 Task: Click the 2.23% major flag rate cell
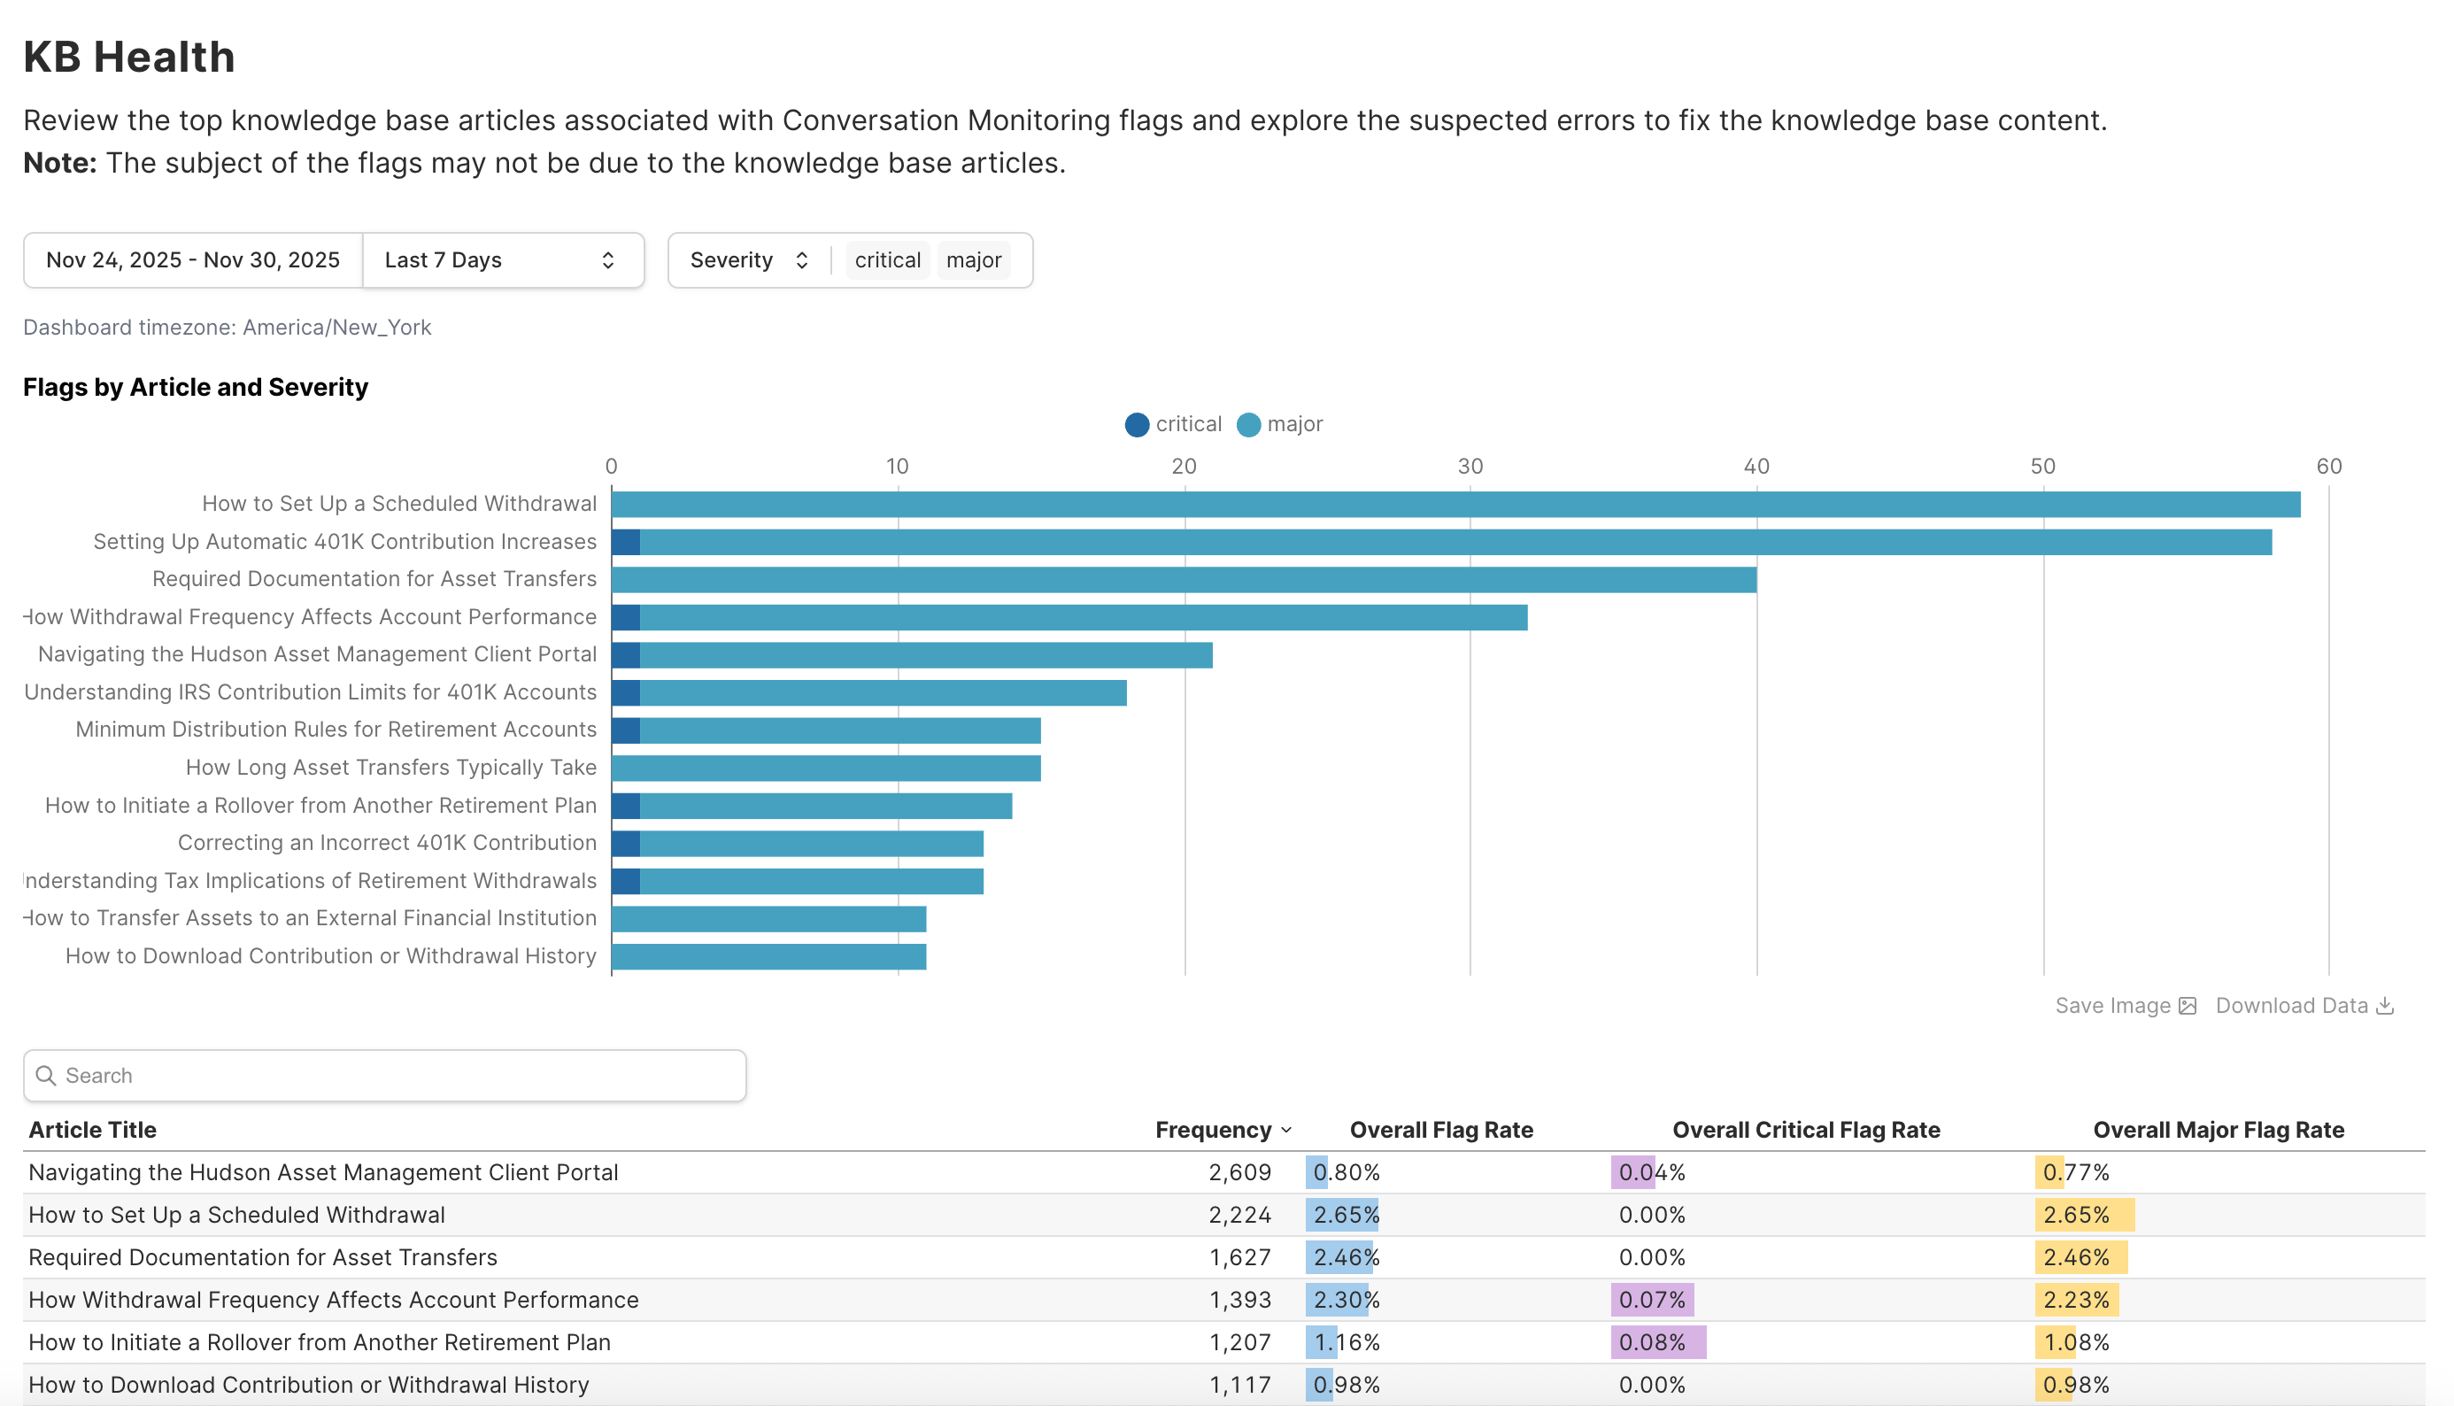[x=2076, y=1300]
